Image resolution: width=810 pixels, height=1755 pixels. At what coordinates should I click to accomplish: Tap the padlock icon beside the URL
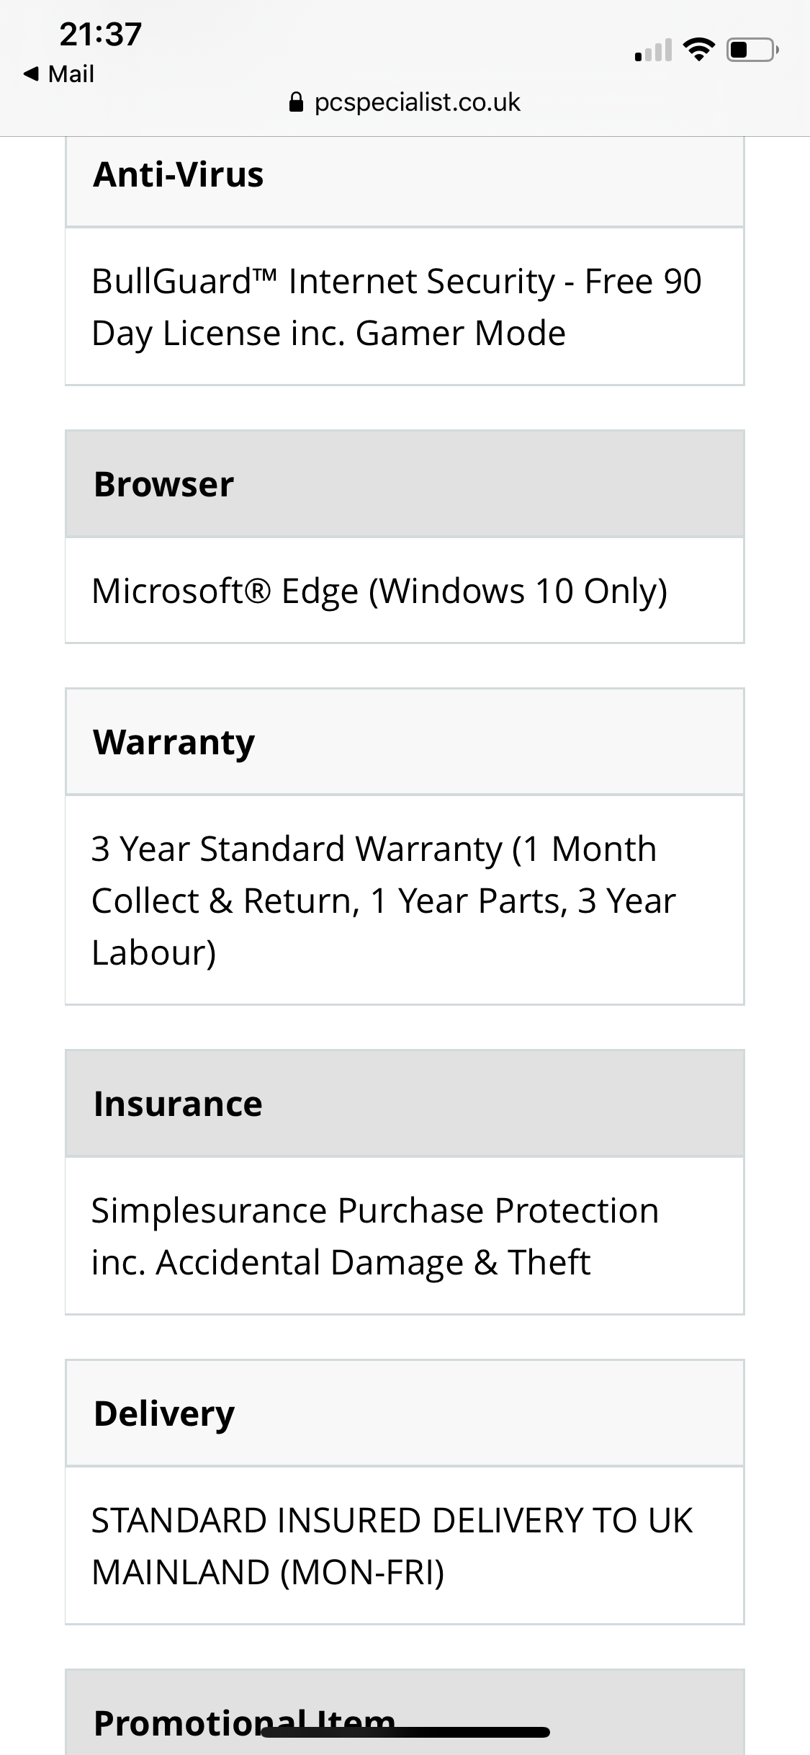[296, 102]
